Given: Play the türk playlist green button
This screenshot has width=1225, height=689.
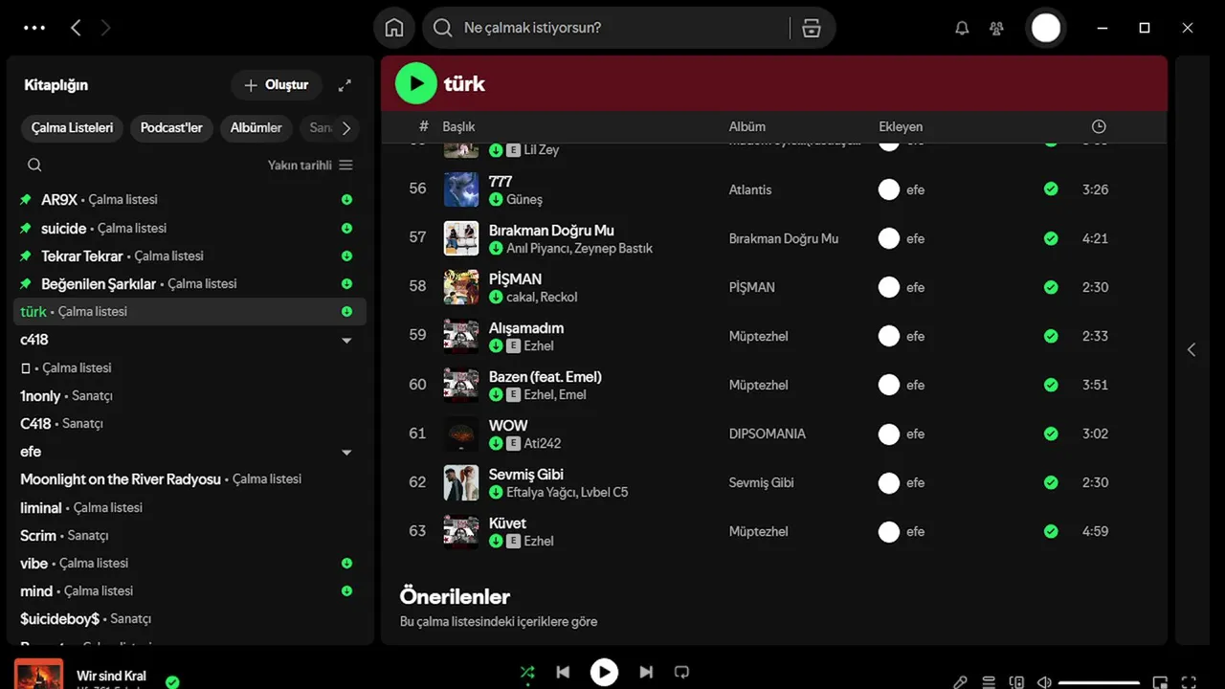Looking at the screenshot, I should click(416, 83).
